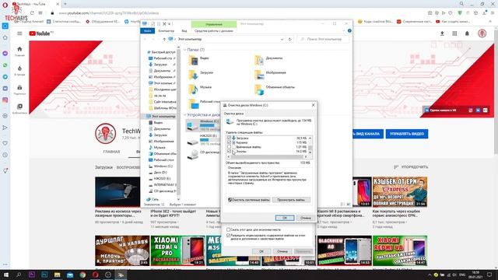Reload the page in Opera
This screenshot has width=498, height=280.
click(32, 13)
